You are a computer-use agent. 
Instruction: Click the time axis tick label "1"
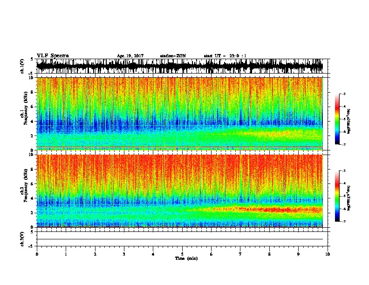pyautogui.click(x=66, y=254)
